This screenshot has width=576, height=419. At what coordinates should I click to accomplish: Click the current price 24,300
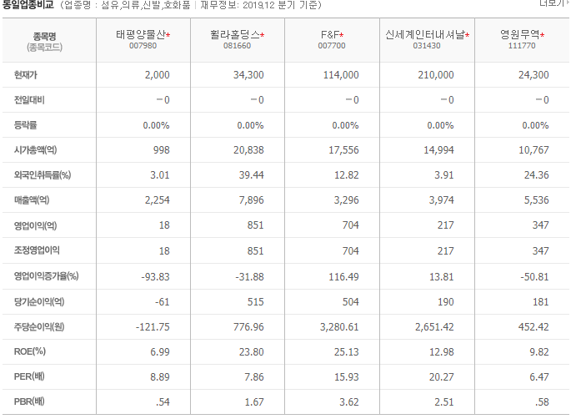(x=533, y=75)
